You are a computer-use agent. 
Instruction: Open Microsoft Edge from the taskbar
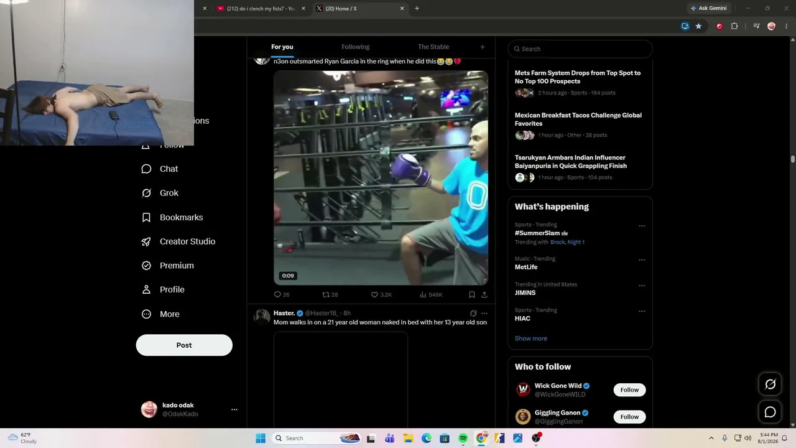pyautogui.click(x=427, y=438)
